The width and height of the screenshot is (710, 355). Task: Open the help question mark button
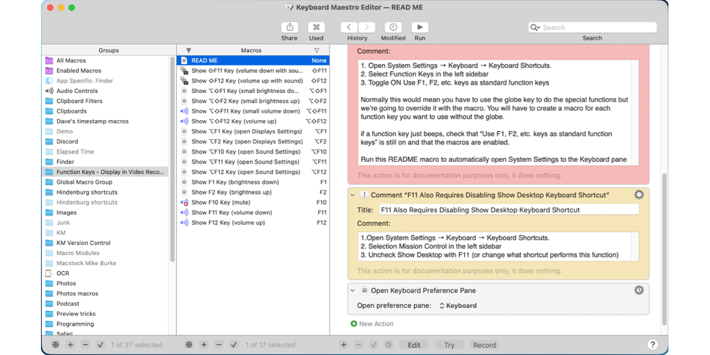coord(652,345)
